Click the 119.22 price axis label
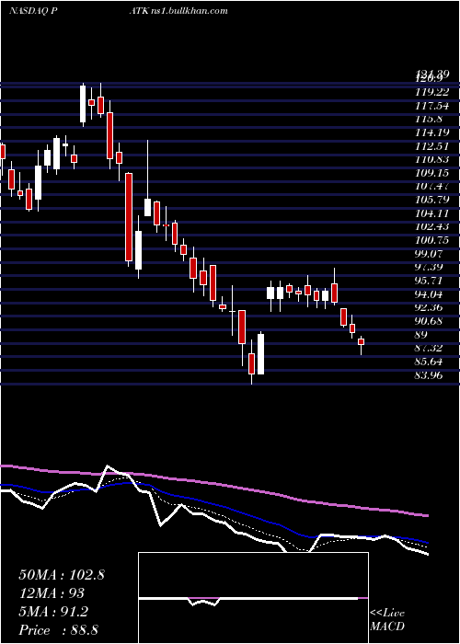The height and width of the screenshot is (644, 460). [431, 92]
